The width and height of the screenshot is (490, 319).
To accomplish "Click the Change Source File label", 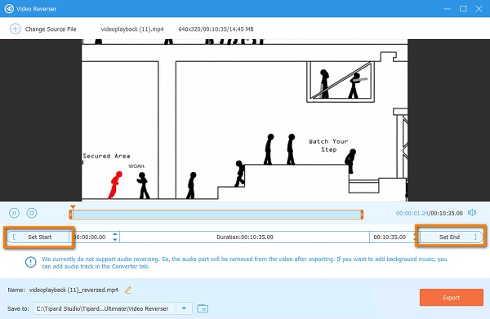I will click(51, 29).
